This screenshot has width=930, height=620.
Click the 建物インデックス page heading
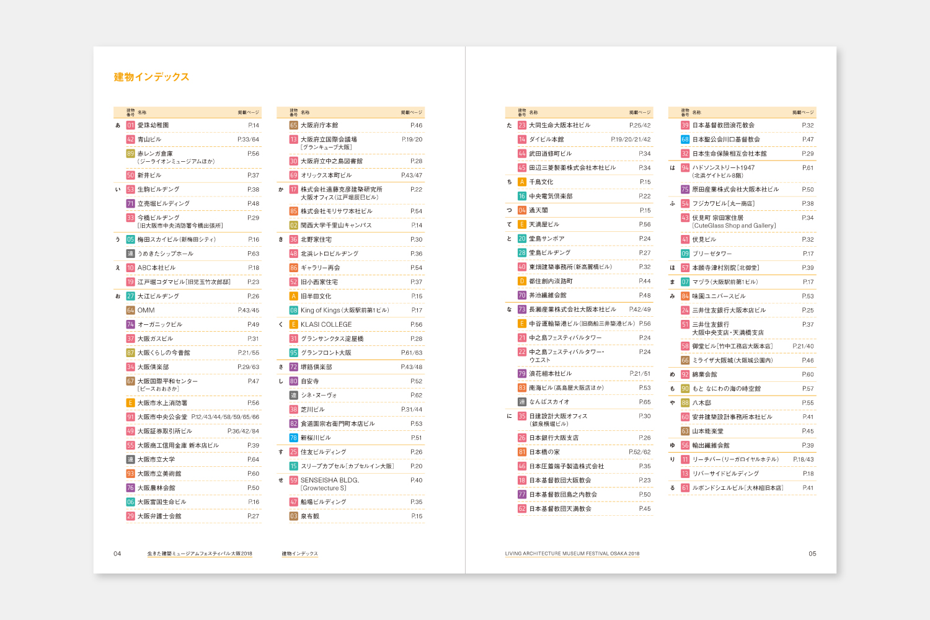coord(151,77)
